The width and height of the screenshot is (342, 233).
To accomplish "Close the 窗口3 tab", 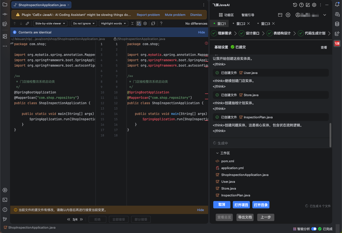I will [273, 24].
